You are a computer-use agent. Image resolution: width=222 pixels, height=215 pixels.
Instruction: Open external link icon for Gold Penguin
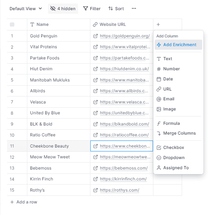[96, 36]
